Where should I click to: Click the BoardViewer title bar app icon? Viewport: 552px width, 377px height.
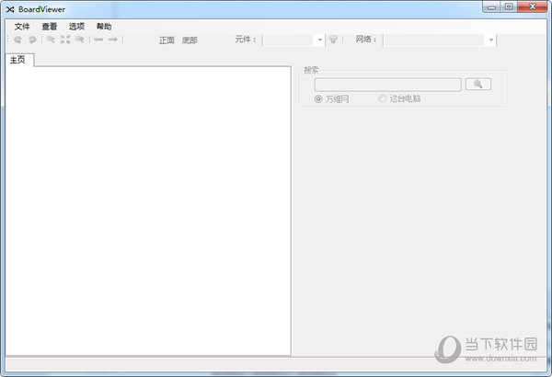[10, 9]
